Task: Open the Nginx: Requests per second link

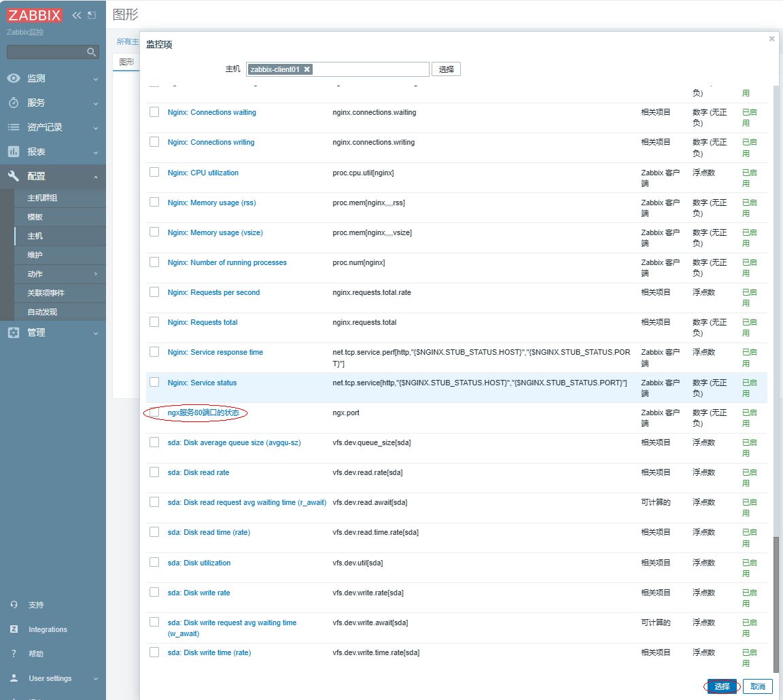Action: coord(213,292)
